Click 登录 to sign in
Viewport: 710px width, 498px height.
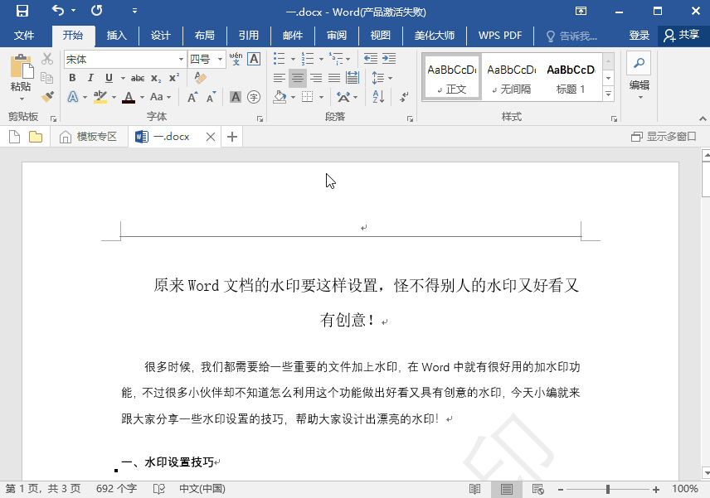click(x=639, y=36)
